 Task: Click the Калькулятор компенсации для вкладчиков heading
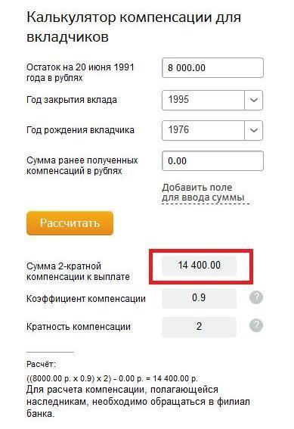(x=134, y=27)
